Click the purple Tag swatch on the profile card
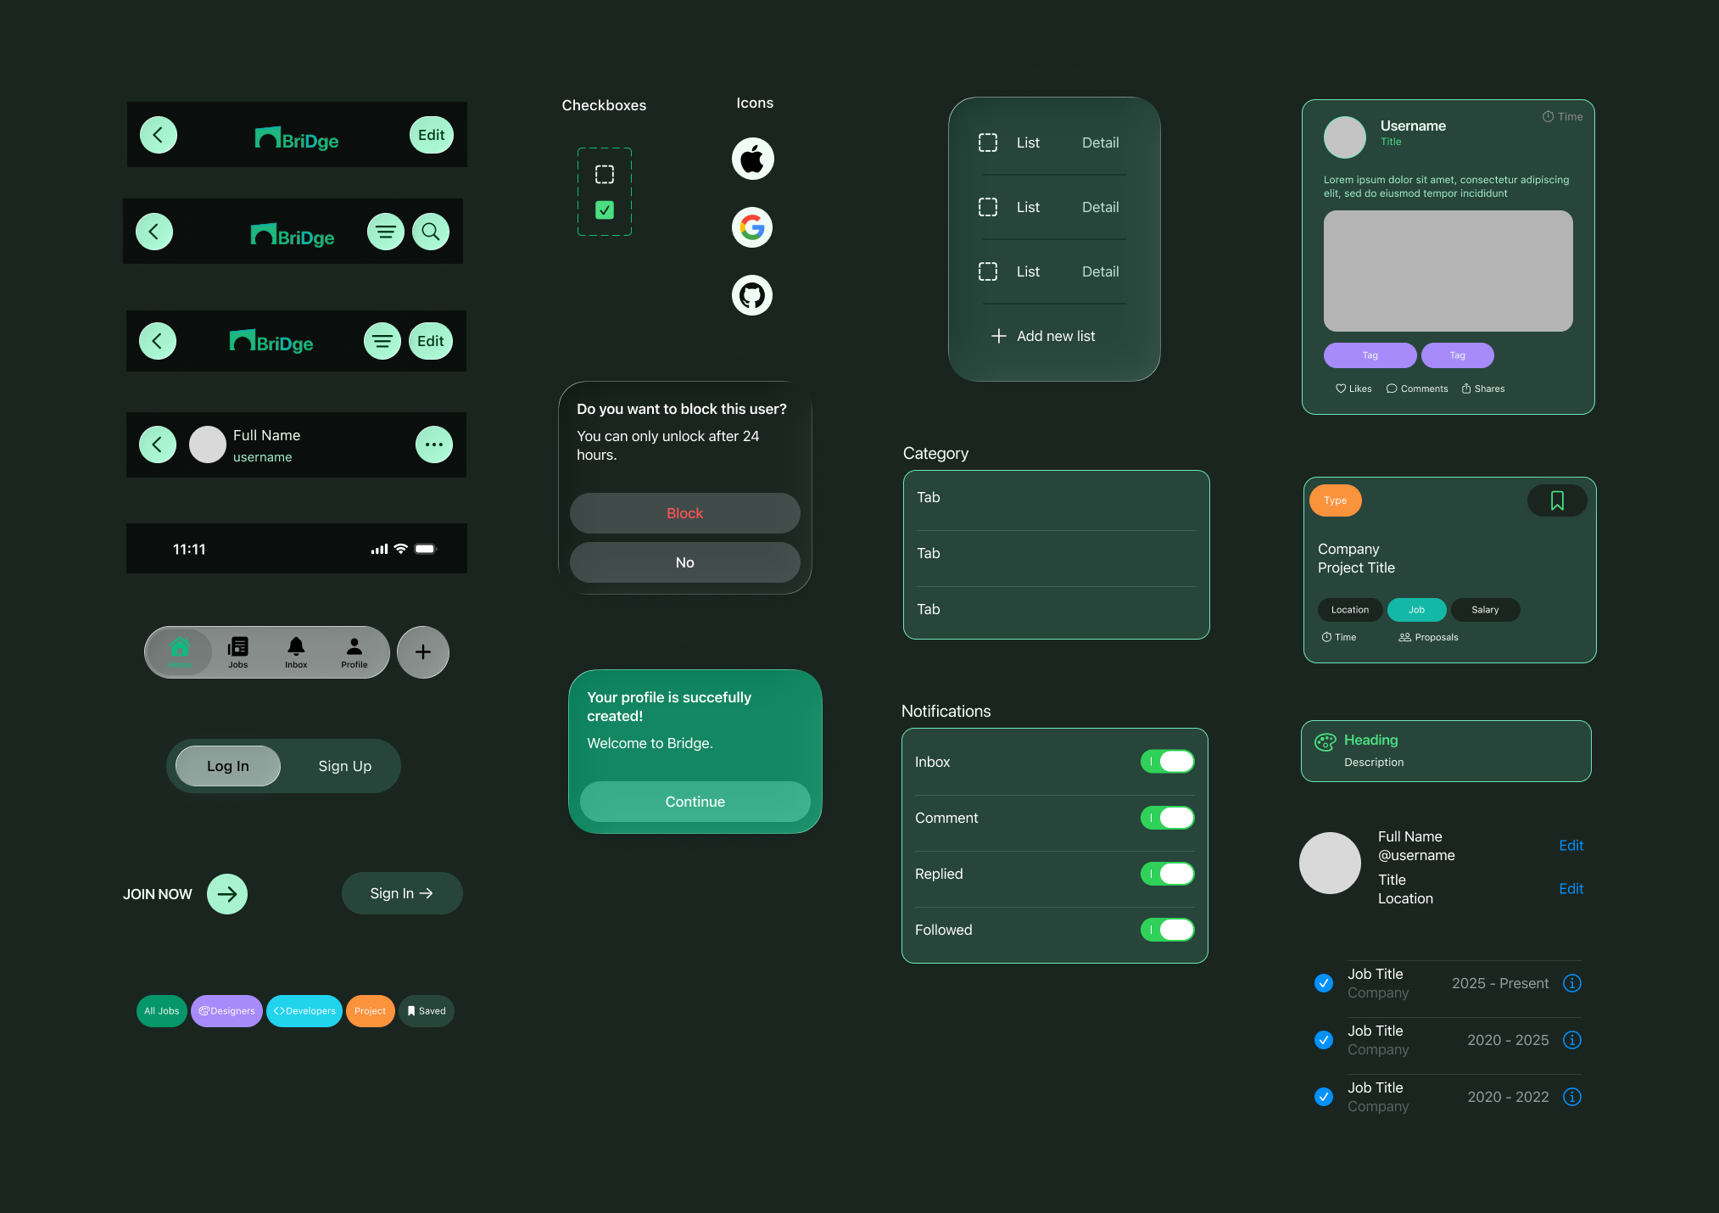This screenshot has height=1213, width=1719. point(1370,355)
